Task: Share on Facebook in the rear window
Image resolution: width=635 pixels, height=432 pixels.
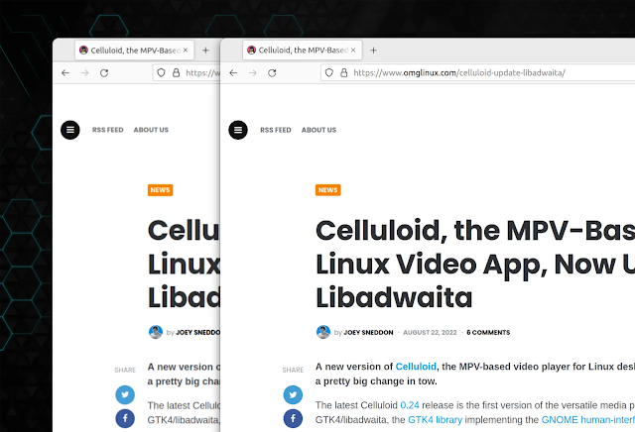Action: (125, 418)
